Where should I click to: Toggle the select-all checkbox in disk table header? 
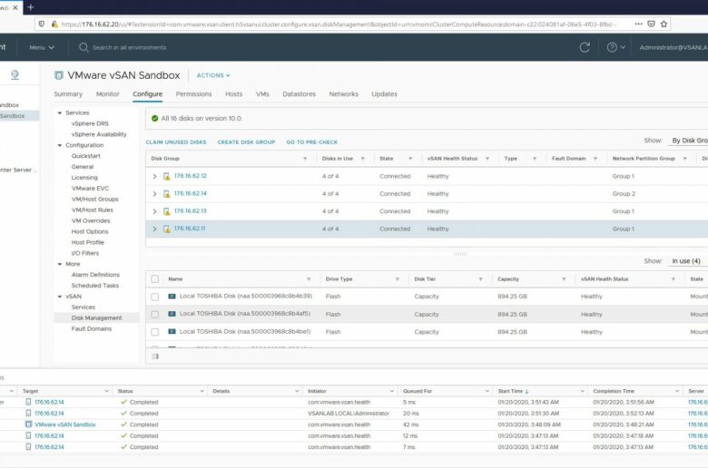[155, 279]
